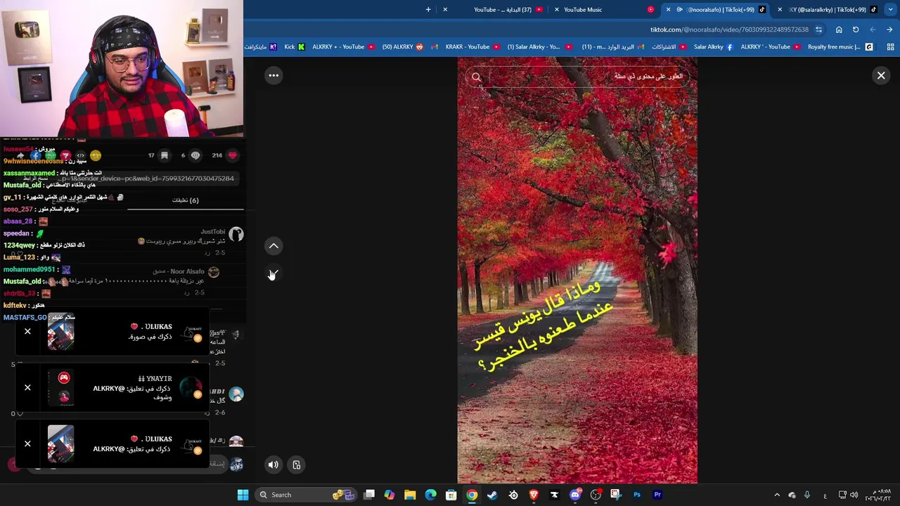This screenshot has width=900, height=506.
Task: Open JustTobi's profile avatar
Action: [236, 234]
